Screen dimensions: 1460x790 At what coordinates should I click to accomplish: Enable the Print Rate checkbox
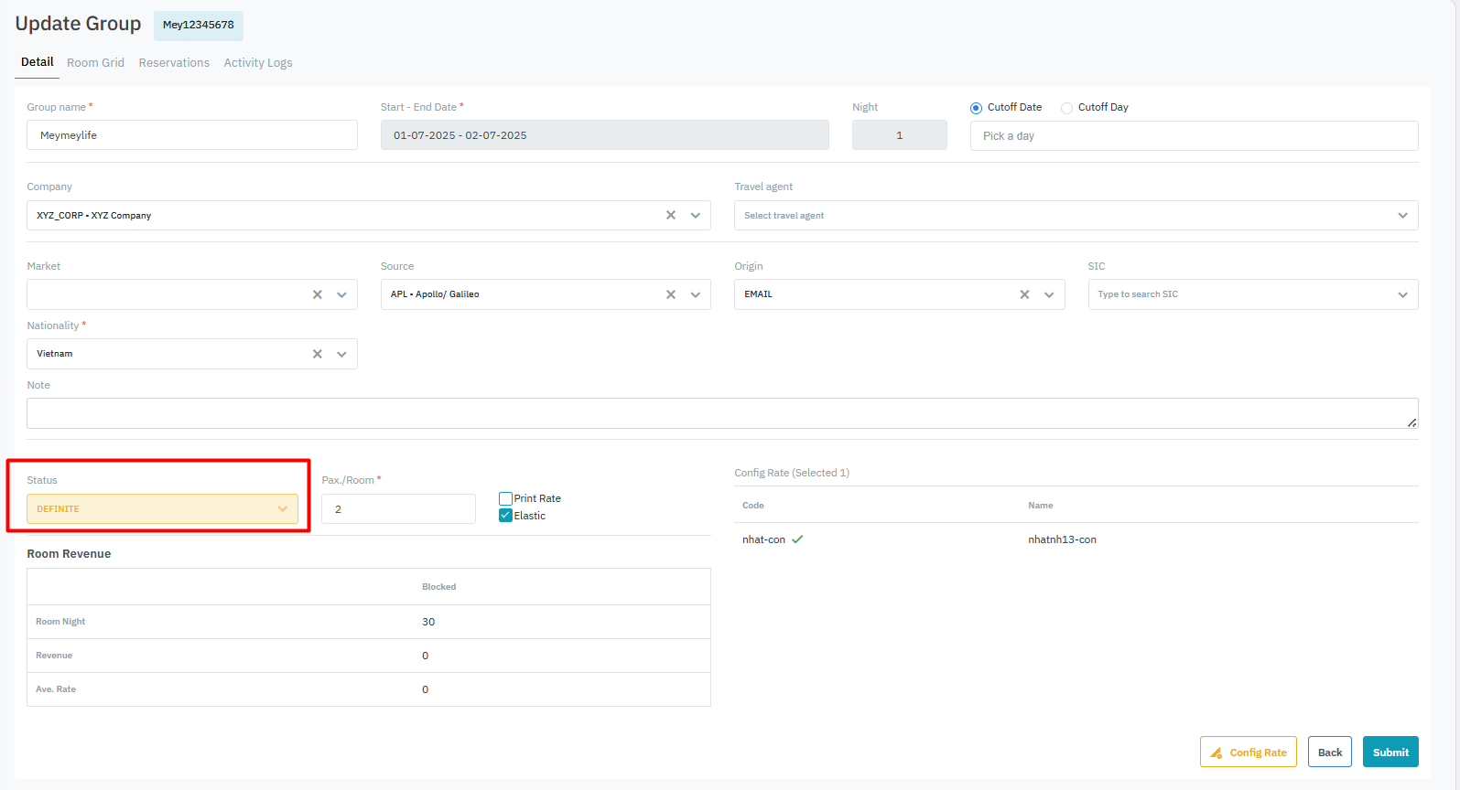(505, 498)
